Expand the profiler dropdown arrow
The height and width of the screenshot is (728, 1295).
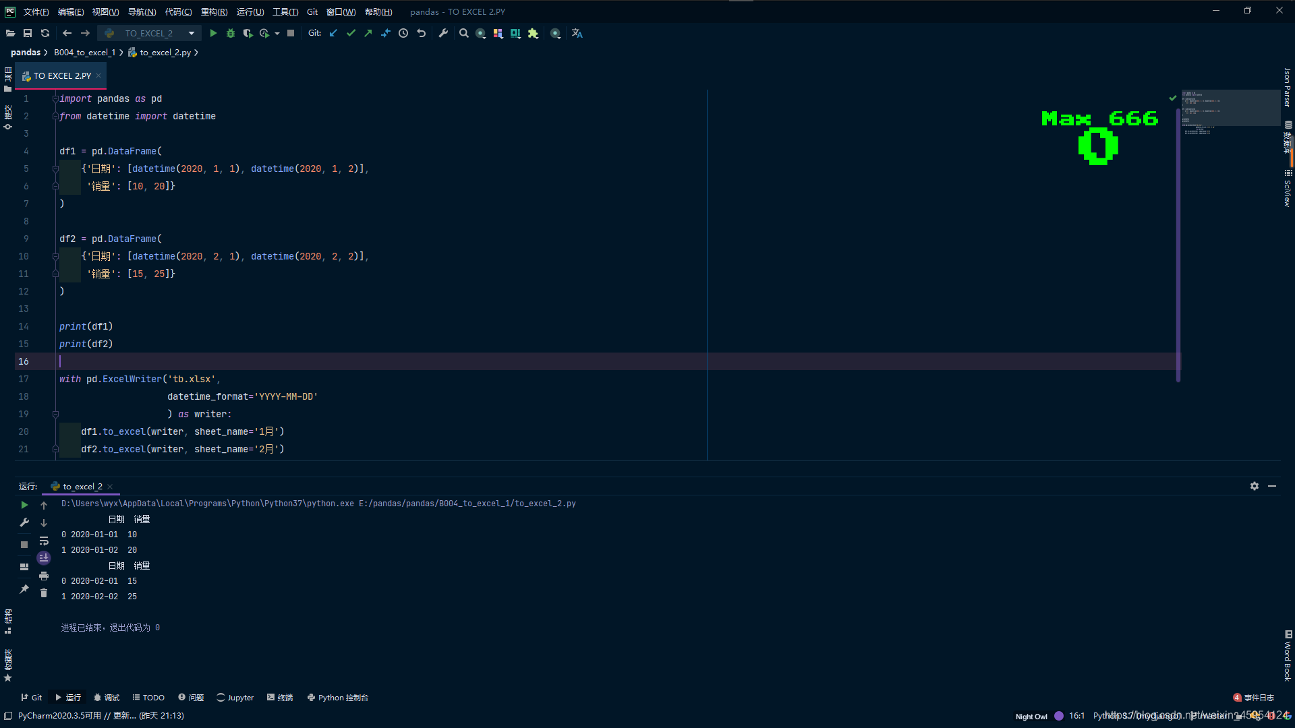[277, 33]
